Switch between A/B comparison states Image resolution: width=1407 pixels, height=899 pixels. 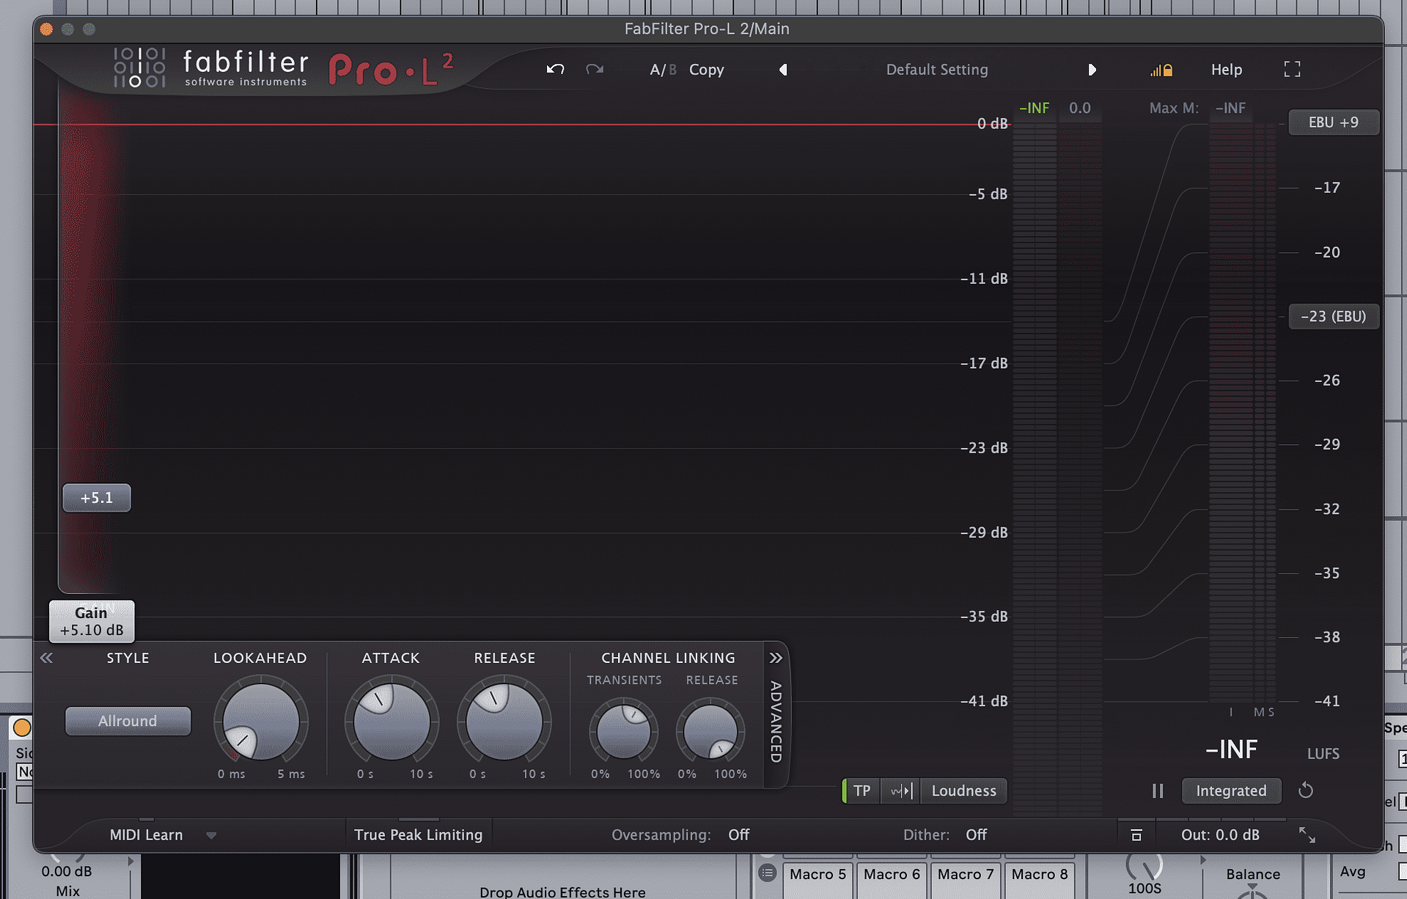[x=662, y=69]
